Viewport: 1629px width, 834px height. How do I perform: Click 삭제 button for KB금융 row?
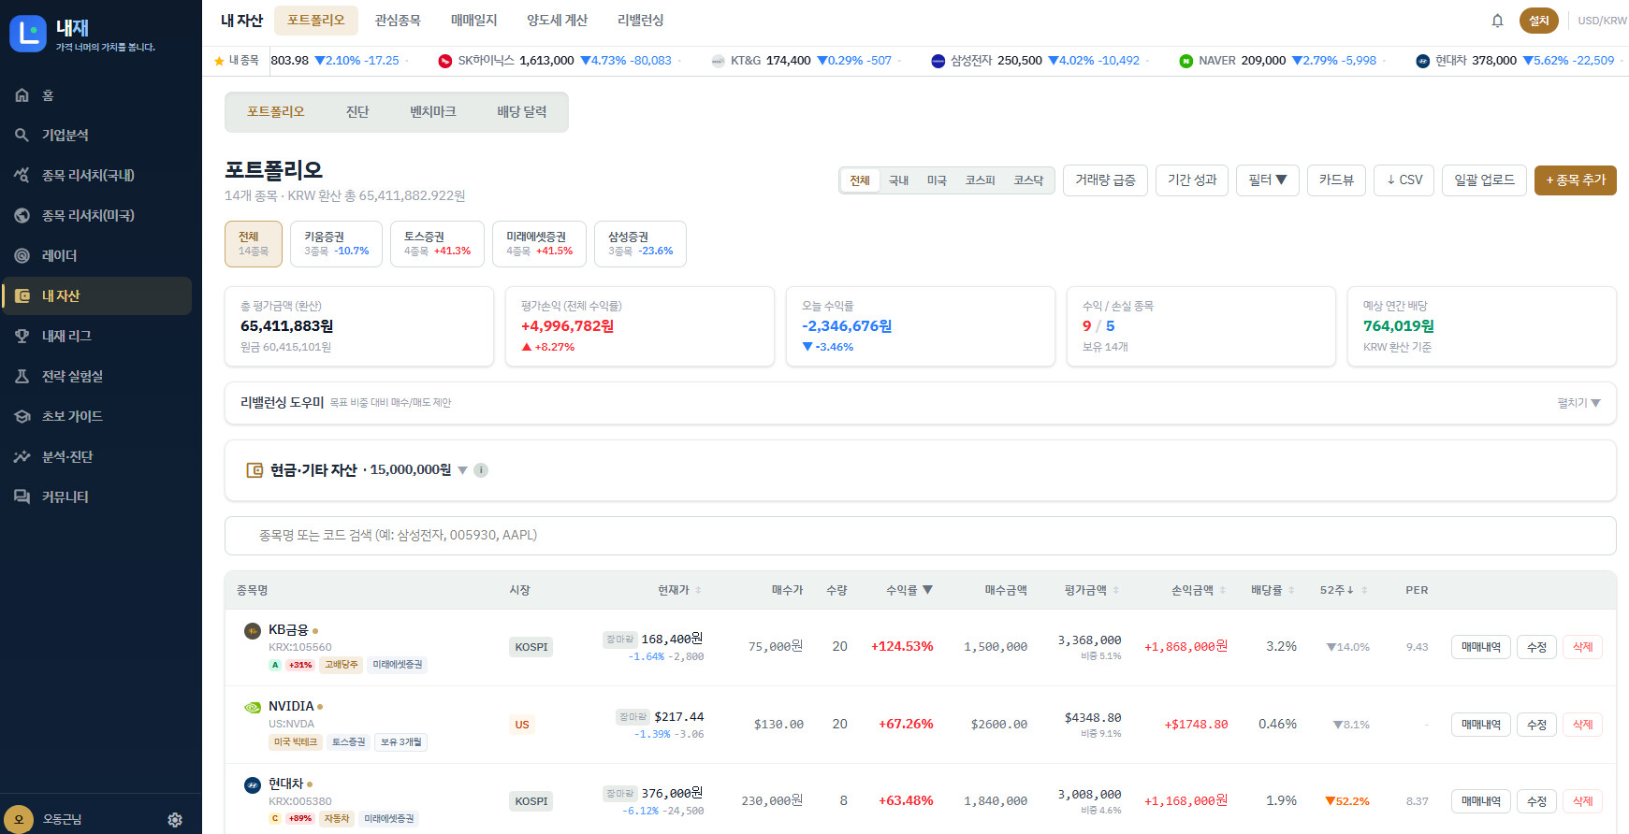click(x=1582, y=647)
